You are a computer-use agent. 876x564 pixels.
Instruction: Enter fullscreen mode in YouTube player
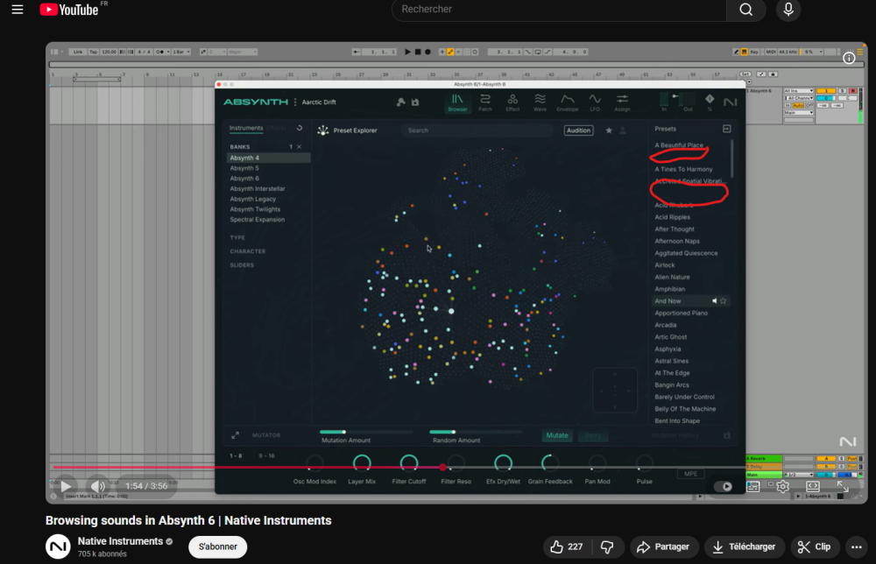843,486
